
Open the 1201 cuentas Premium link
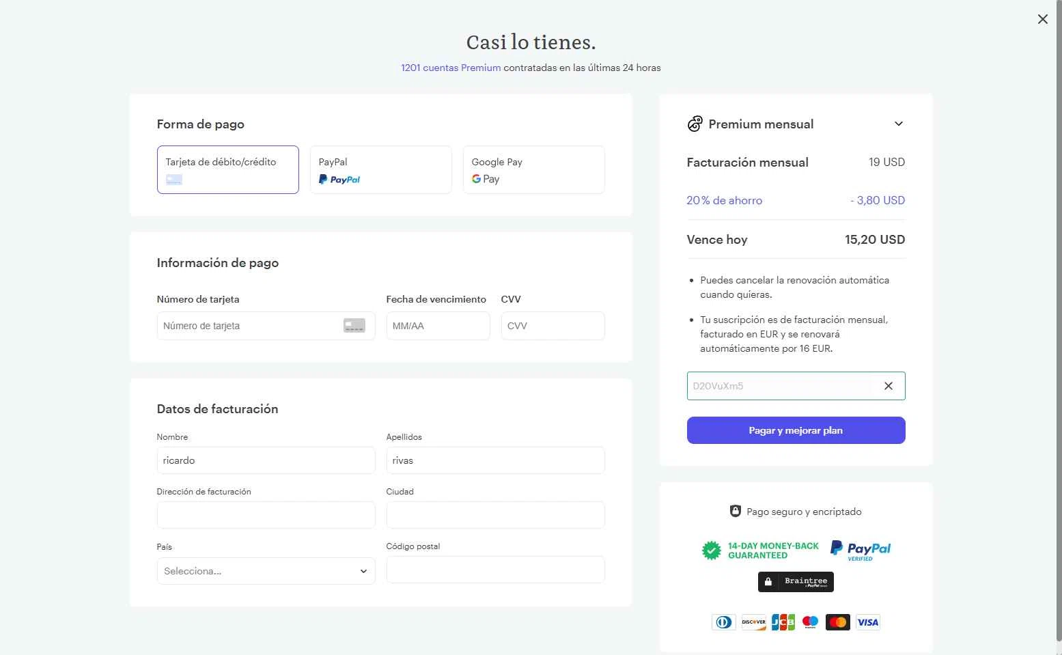(x=451, y=68)
